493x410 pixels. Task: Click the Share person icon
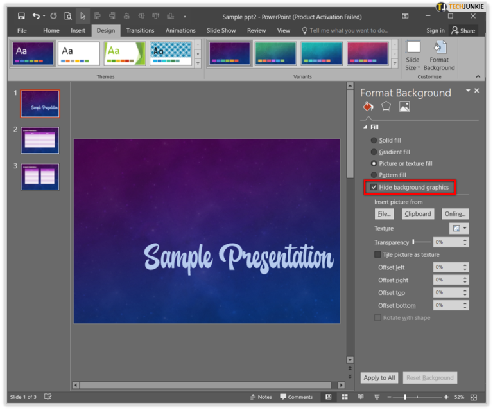click(x=454, y=30)
